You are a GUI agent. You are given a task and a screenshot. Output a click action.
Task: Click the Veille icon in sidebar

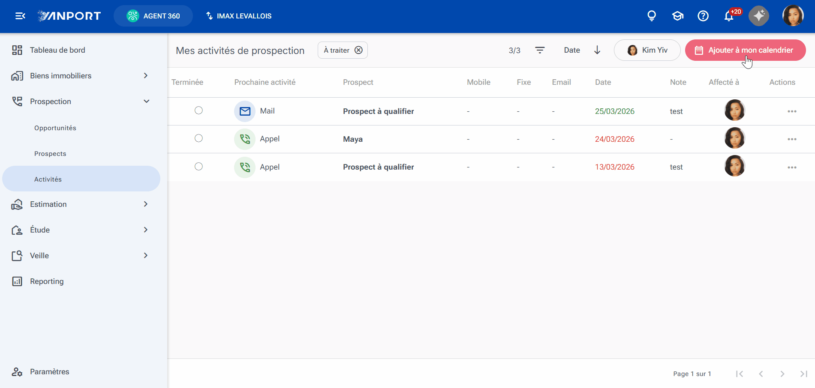(x=17, y=256)
